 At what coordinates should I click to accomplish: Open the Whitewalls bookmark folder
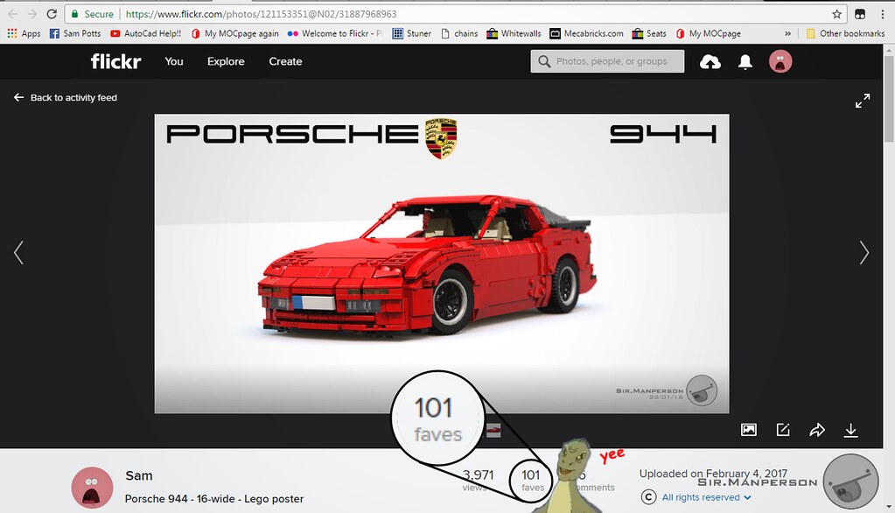514,34
